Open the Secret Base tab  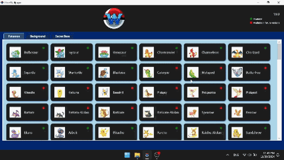tap(62, 36)
